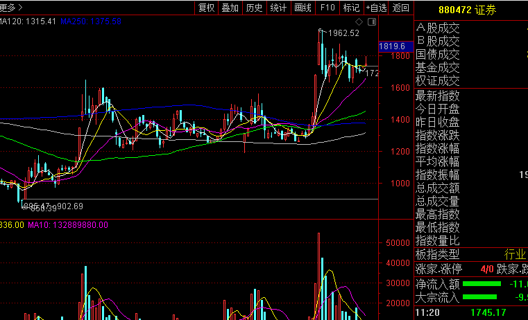Click the diamond icon above chart
The height and width of the screenshot is (320, 528).
(359, 22)
